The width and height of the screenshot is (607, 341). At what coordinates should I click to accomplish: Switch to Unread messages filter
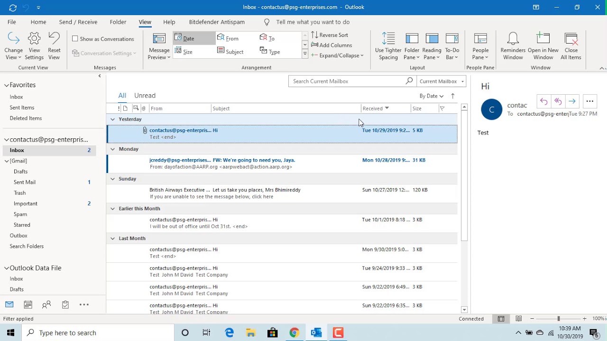pyautogui.click(x=145, y=96)
